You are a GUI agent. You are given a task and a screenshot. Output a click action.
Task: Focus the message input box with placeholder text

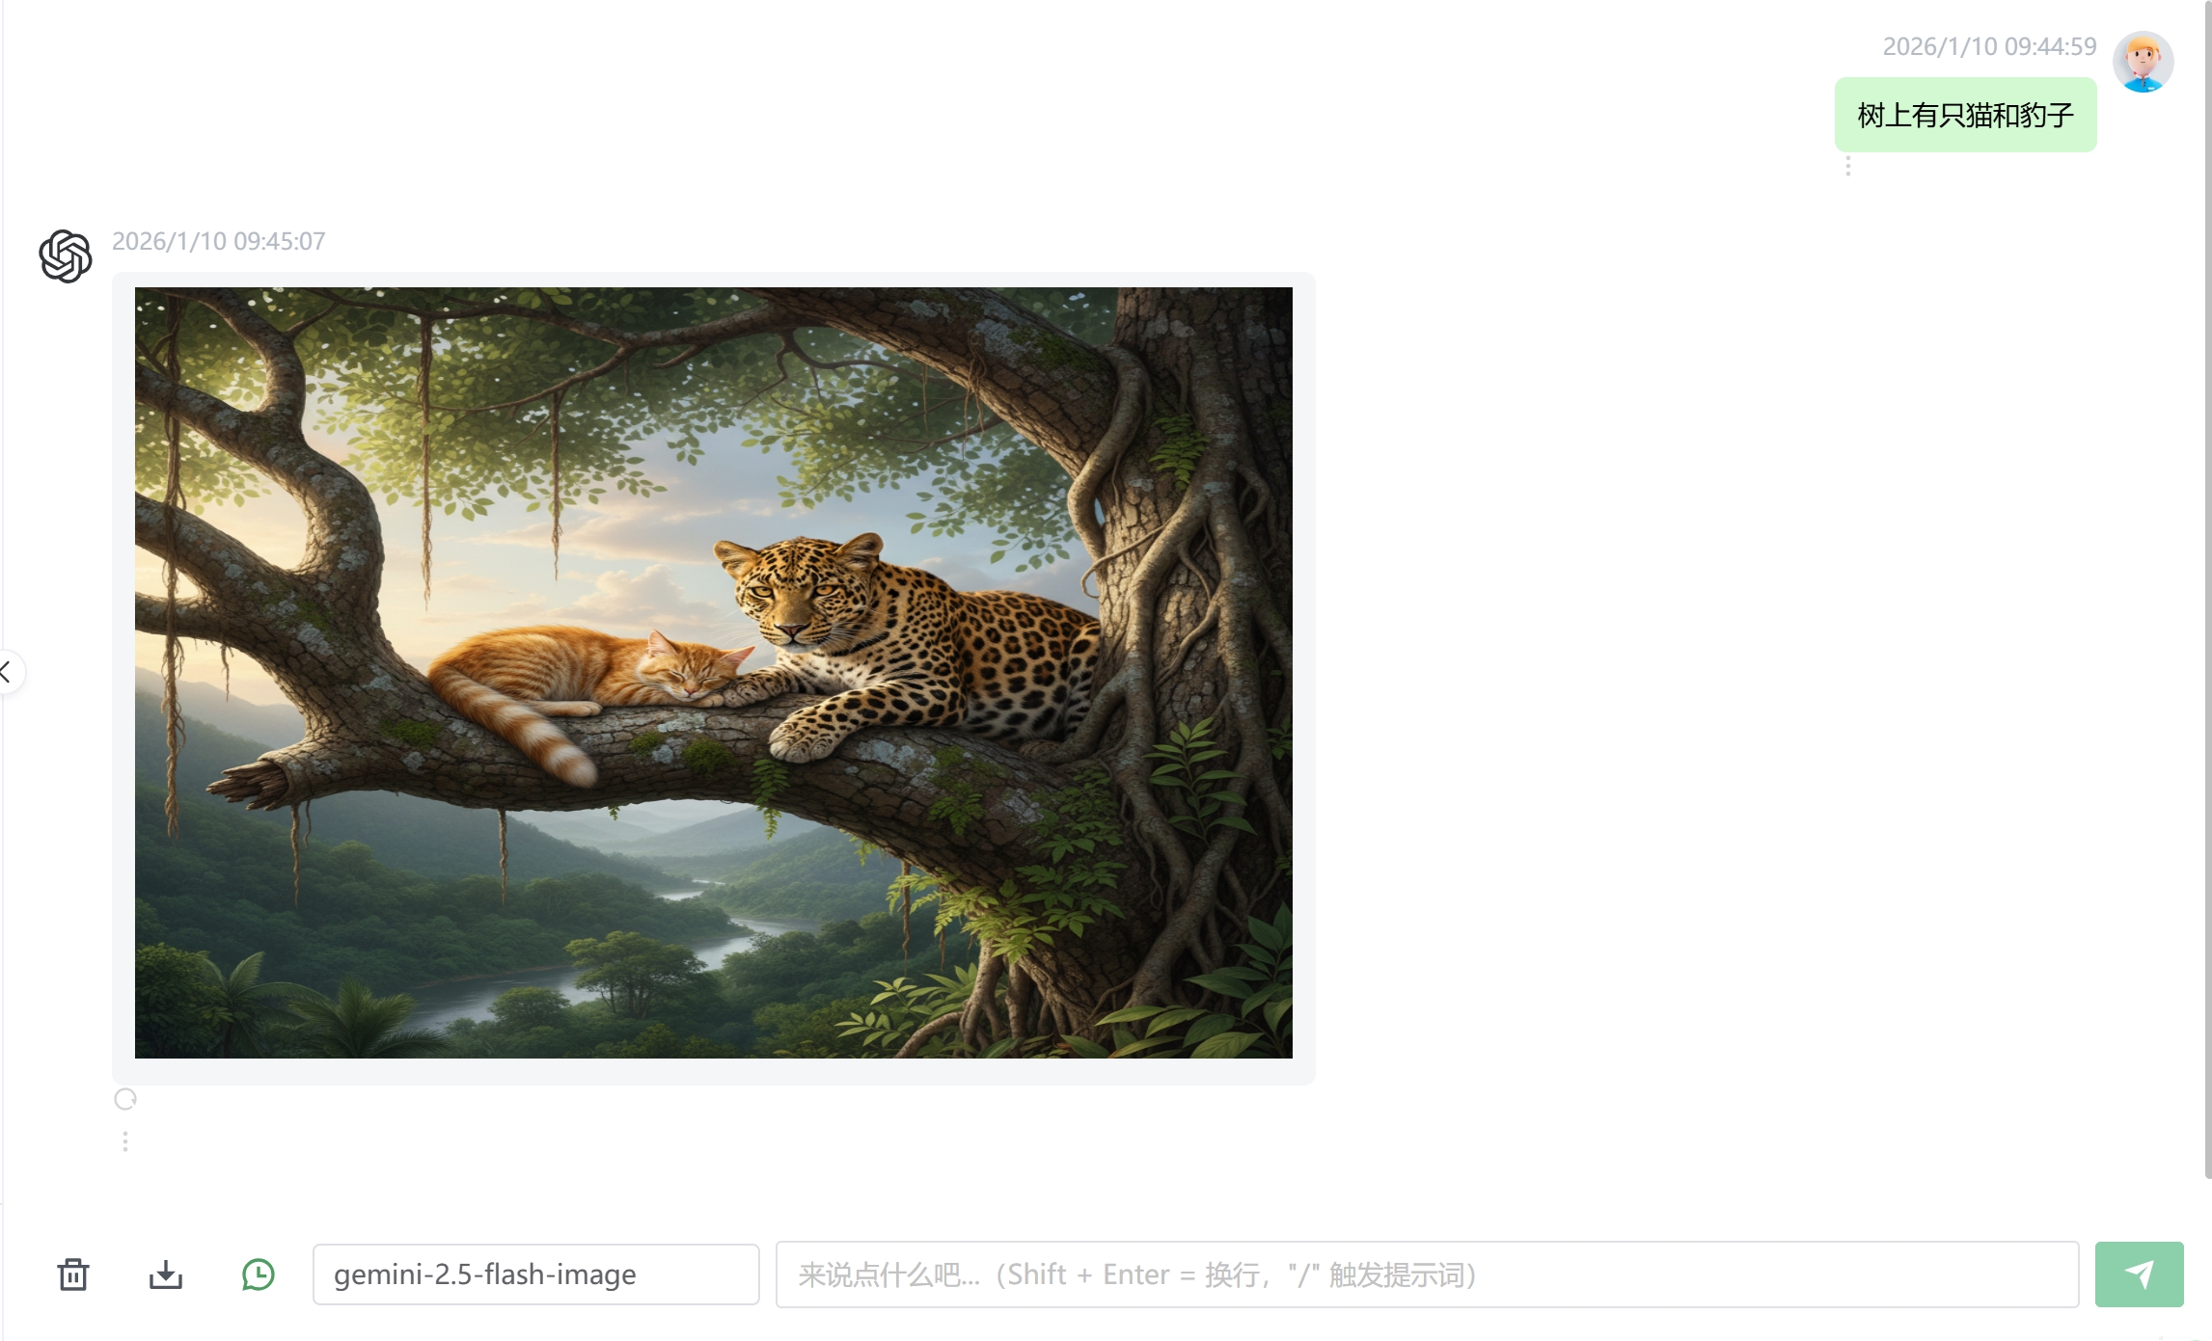tap(1427, 1274)
